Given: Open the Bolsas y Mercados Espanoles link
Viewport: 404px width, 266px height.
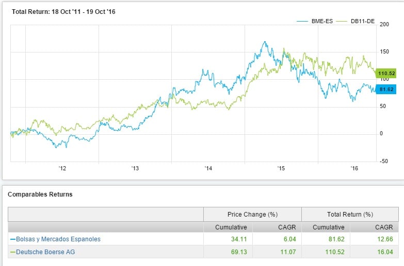Looking at the screenshot, I should tap(58, 239).
